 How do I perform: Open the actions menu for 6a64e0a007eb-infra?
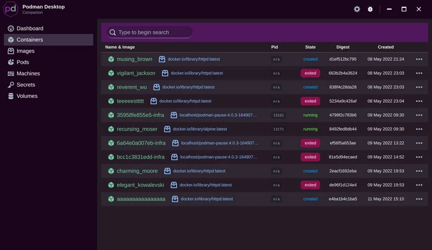[419, 143]
